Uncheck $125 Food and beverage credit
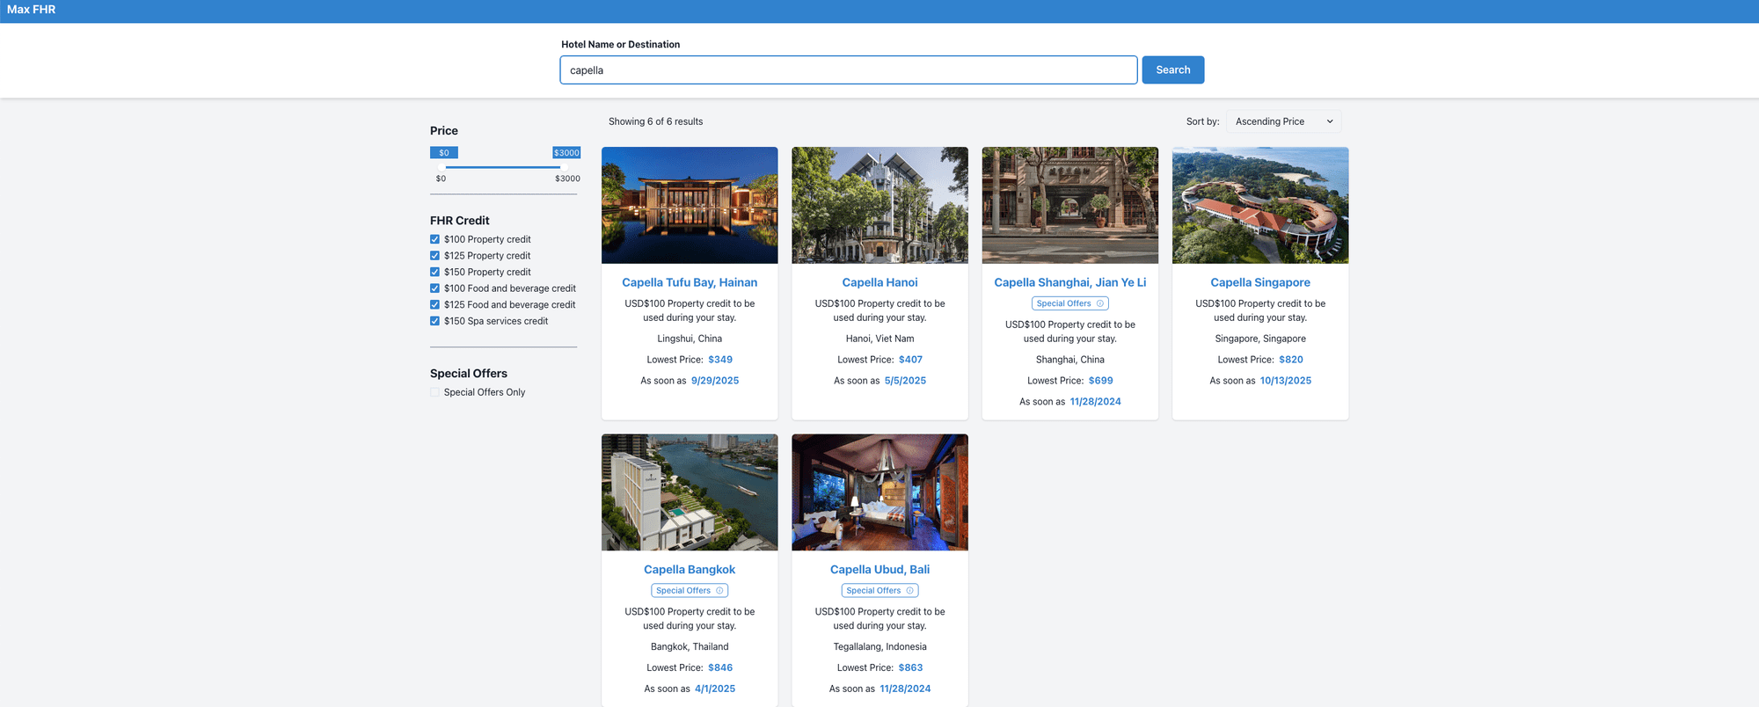The width and height of the screenshot is (1759, 707). [x=434, y=305]
